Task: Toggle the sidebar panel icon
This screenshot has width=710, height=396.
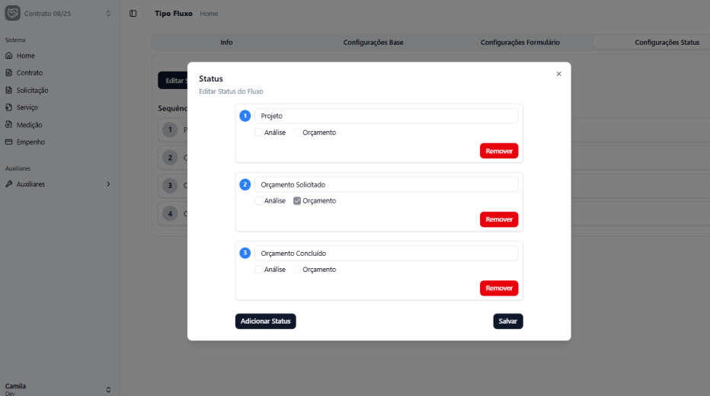Action: (x=133, y=14)
